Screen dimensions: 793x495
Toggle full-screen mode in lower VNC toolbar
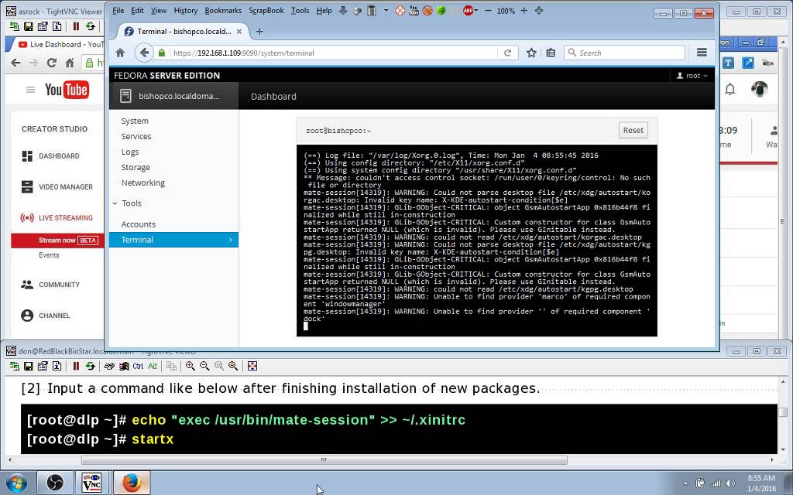[252, 366]
